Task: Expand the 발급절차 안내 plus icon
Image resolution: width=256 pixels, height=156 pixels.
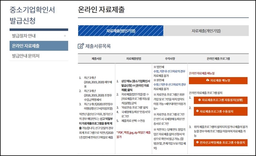Action: tap(65, 36)
